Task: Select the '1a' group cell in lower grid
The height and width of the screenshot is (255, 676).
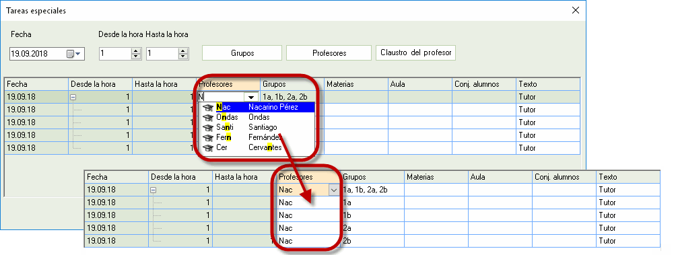Action: click(x=372, y=203)
